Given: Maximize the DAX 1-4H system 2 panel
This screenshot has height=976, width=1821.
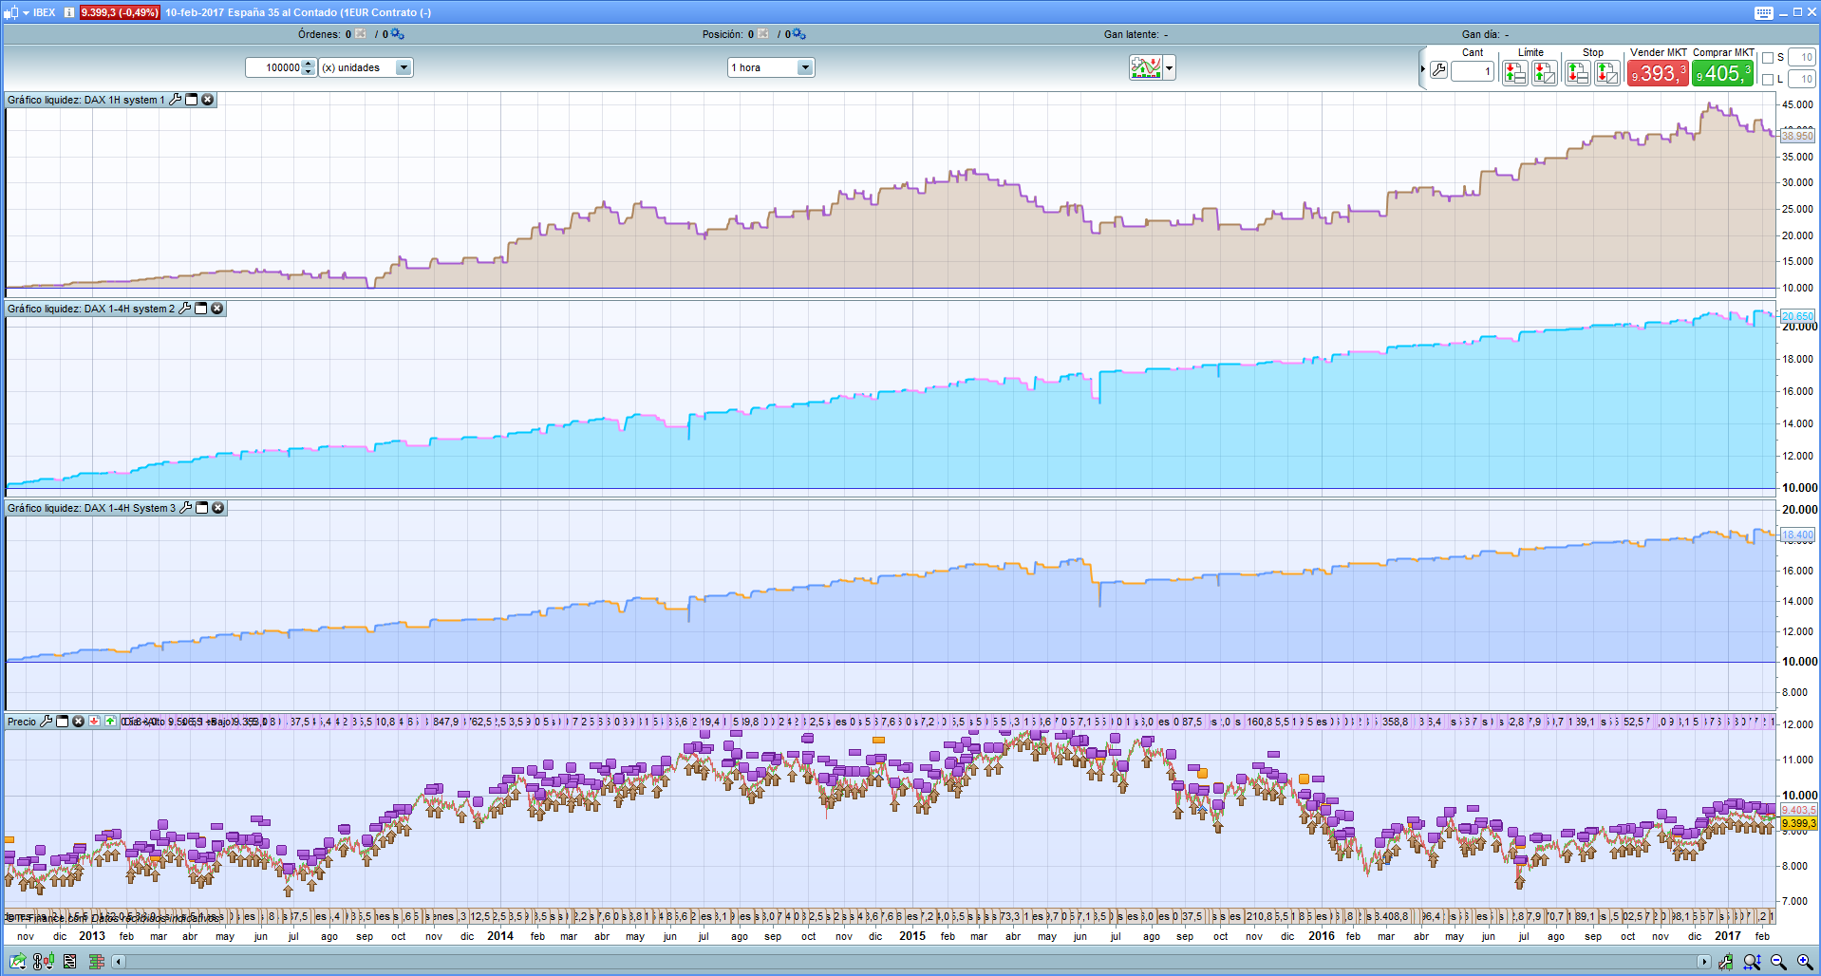Looking at the screenshot, I should point(201,309).
